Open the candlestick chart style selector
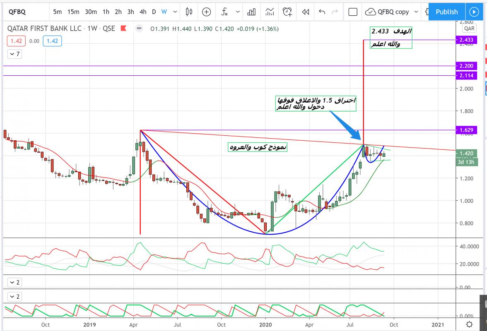Screen dimensions: 487x331 (189, 12)
